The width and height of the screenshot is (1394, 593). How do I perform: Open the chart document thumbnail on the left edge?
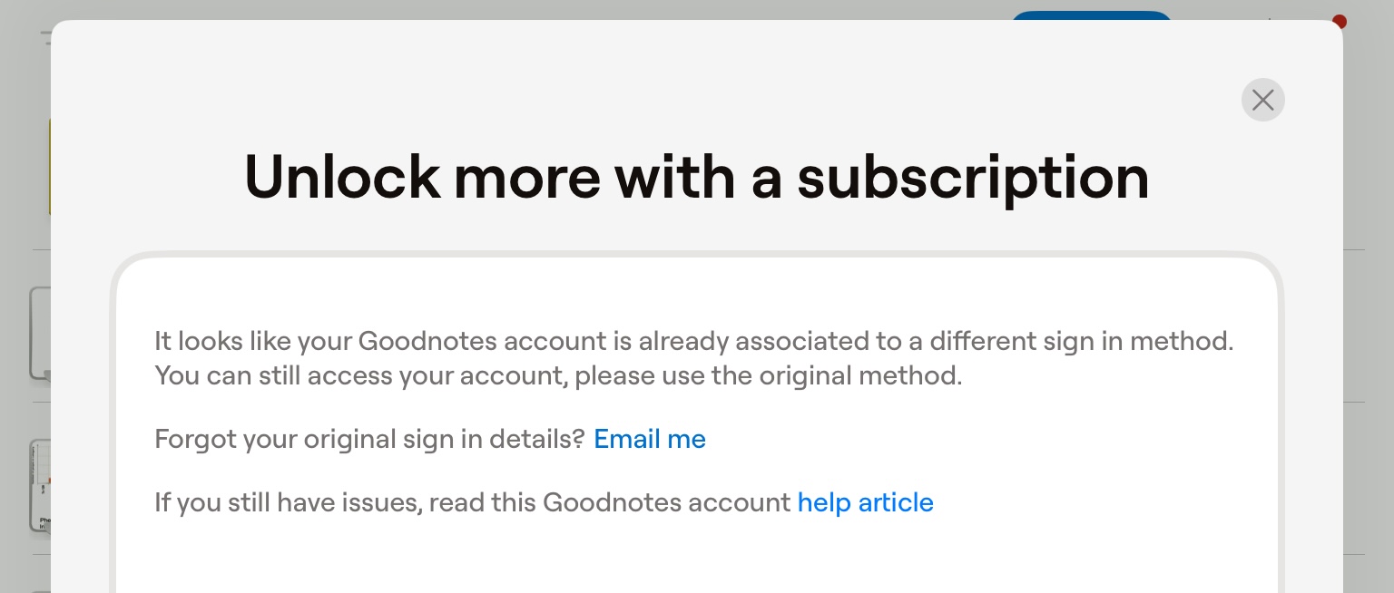tap(40, 485)
